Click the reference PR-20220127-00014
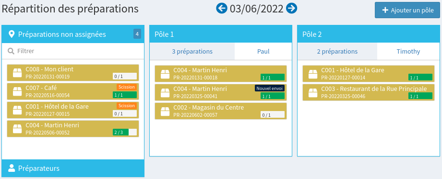 click(343, 78)
